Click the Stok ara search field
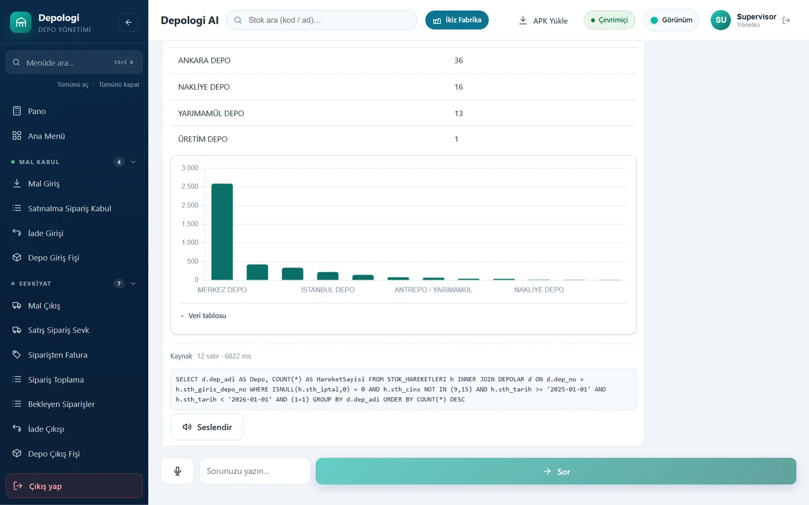 click(x=322, y=20)
